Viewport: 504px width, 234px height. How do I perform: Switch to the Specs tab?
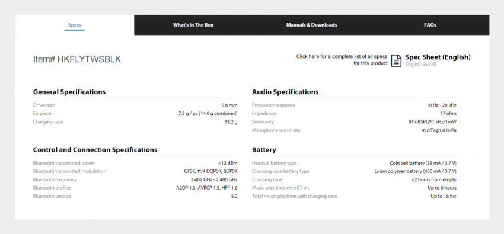tap(75, 25)
